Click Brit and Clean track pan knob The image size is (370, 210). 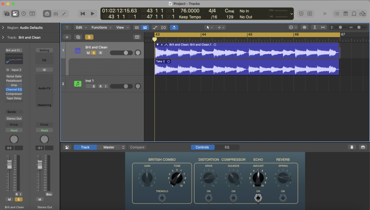[138, 53]
